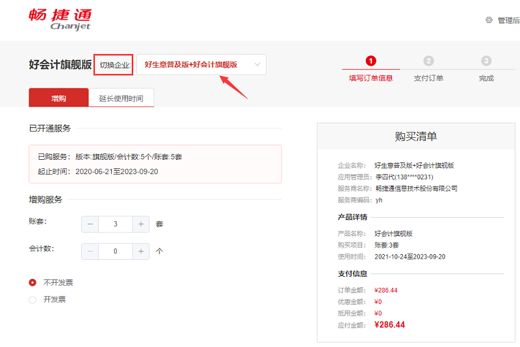This screenshot has width=520, height=347.
Task: Open the 管理后台 gear settings icon
Action: pos(489,20)
